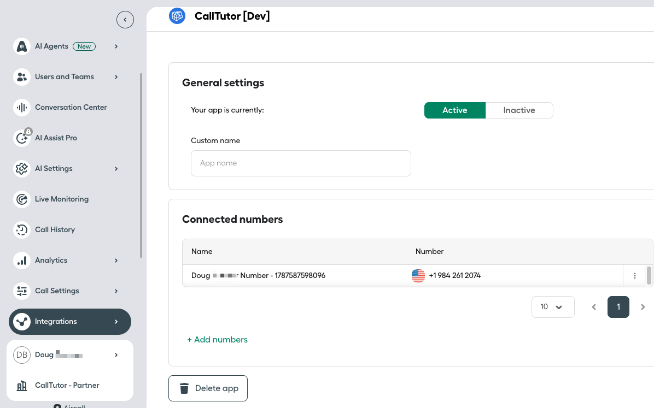Viewport: 654px width, 408px height.
Task: Click the Analytics bar chart icon
Action: point(22,261)
